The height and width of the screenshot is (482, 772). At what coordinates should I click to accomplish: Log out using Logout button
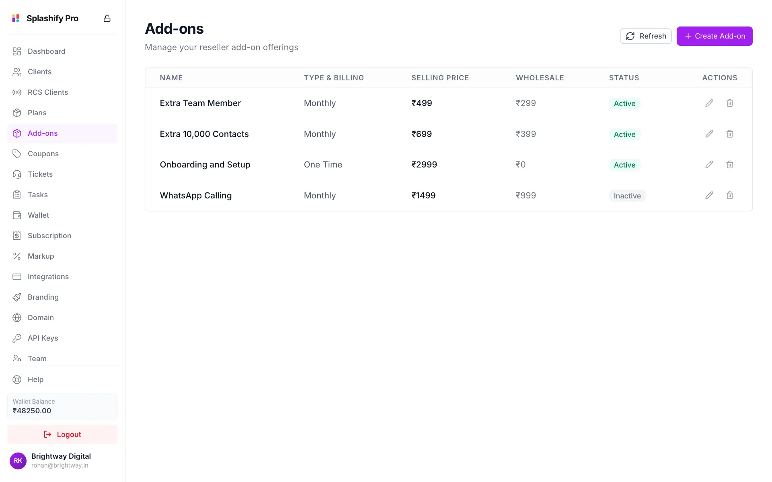tap(62, 435)
